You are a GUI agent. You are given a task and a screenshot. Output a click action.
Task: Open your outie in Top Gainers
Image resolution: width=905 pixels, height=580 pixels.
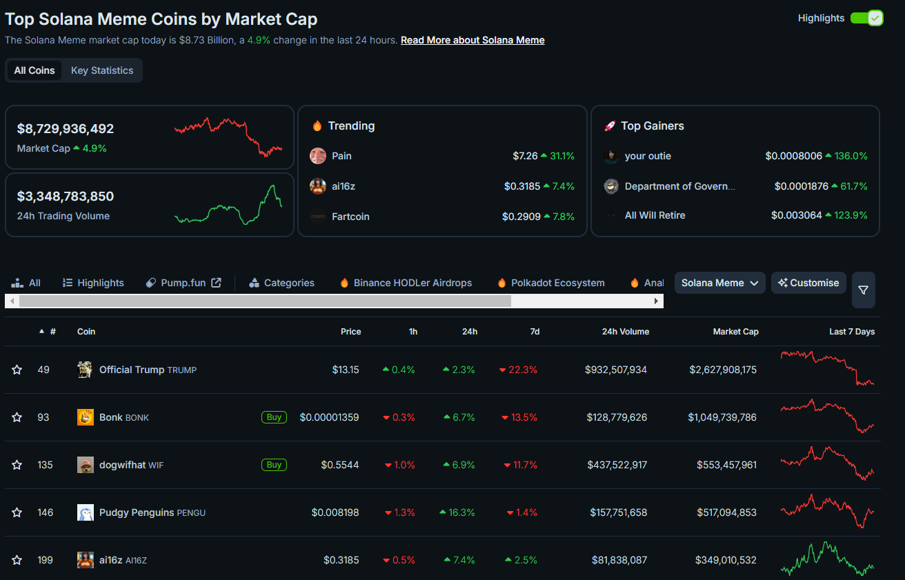[x=648, y=156]
